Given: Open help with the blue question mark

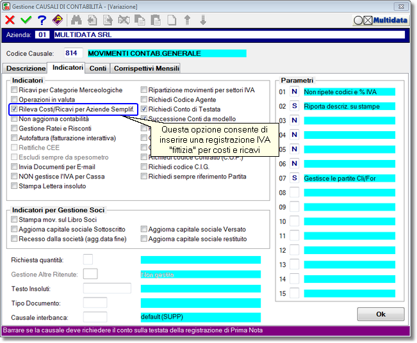Looking at the screenshot, I should 42,20.
